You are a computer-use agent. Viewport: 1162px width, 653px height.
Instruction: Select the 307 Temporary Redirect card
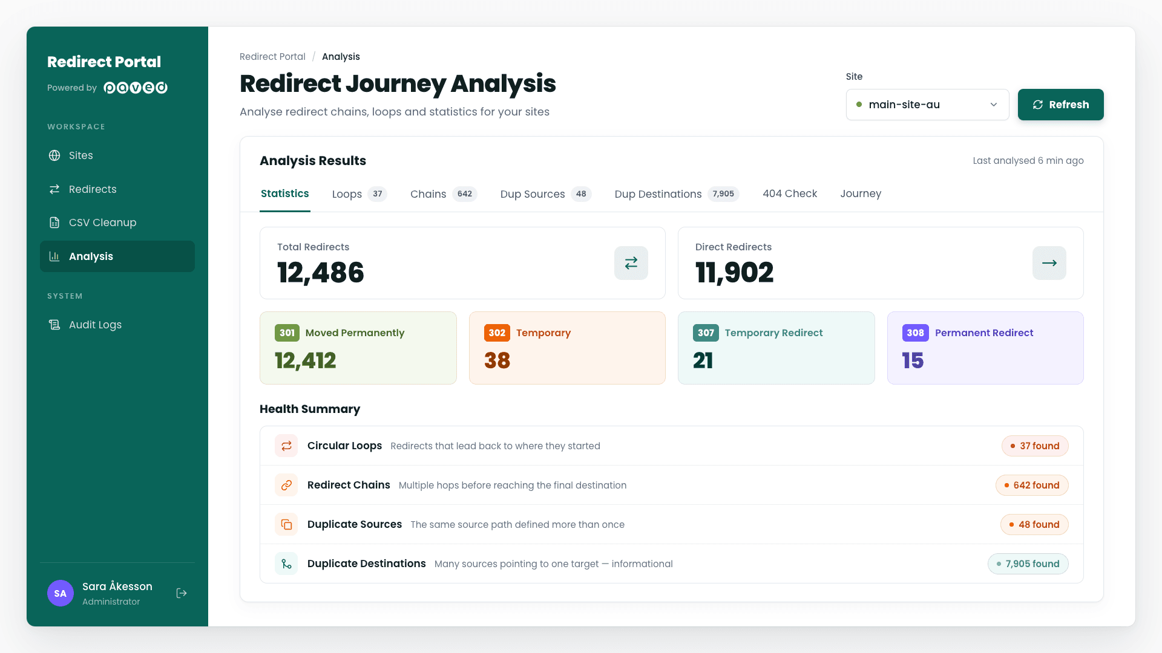[776, 348]
